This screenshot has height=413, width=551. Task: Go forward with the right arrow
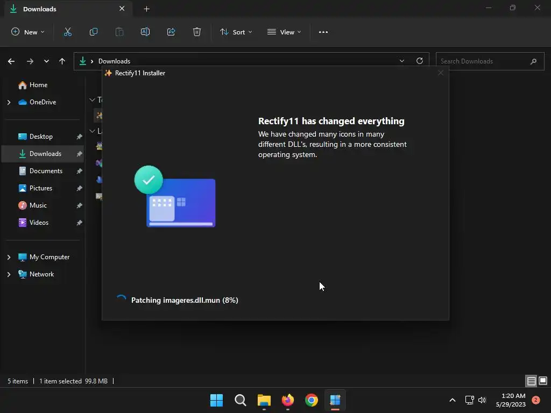(30, 61)
